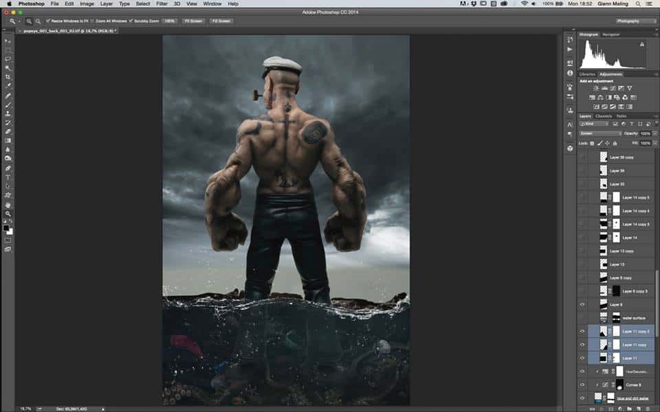This screenshot has height=412, width=660.
Task: Select the Horizontal Type tool
Action: click(x=8, y=177)
